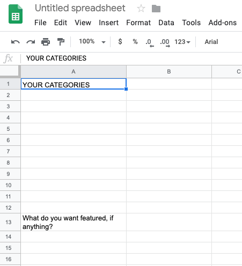Open the Format menu
242x266 pixels.
138,23
